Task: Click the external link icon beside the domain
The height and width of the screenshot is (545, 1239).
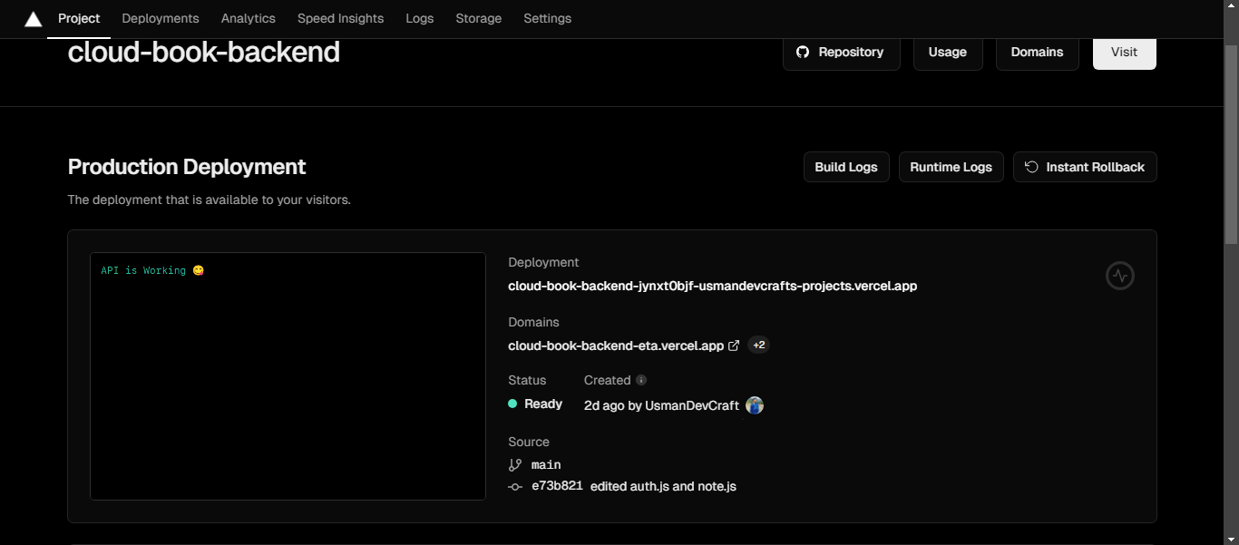Action: pyautogui.click(x=734, y=345)
